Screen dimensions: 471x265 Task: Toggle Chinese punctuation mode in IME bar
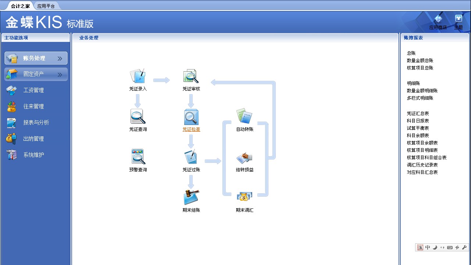tap(442, 248)
